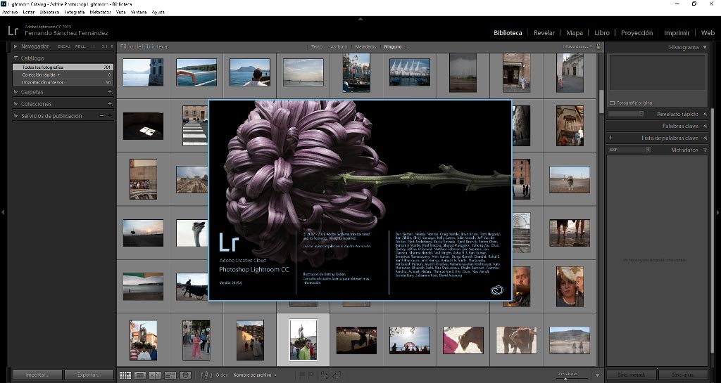Click Sinc. ajus. button

(x=683, y=375)
